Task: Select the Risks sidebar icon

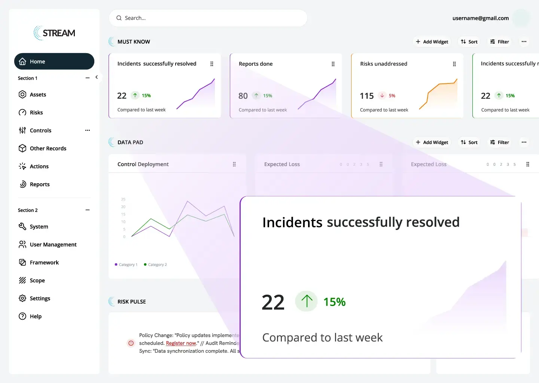Action: coord(22,112)
